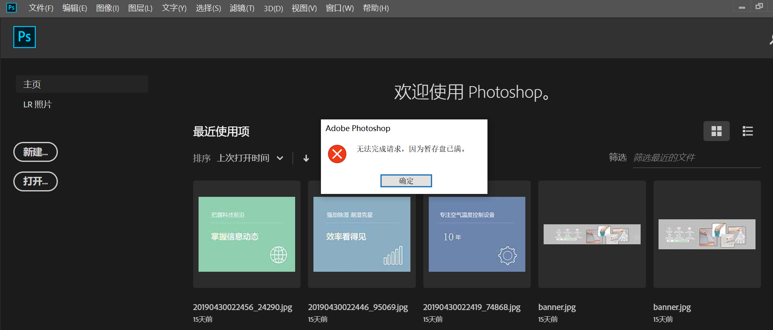
Task: Open the 文字(Y) menu
Action: click(174, 8)
